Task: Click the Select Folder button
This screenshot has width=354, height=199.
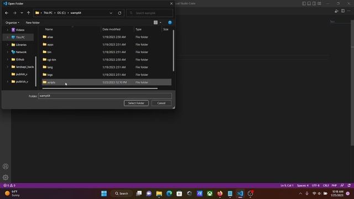Action: coord(136,103)
